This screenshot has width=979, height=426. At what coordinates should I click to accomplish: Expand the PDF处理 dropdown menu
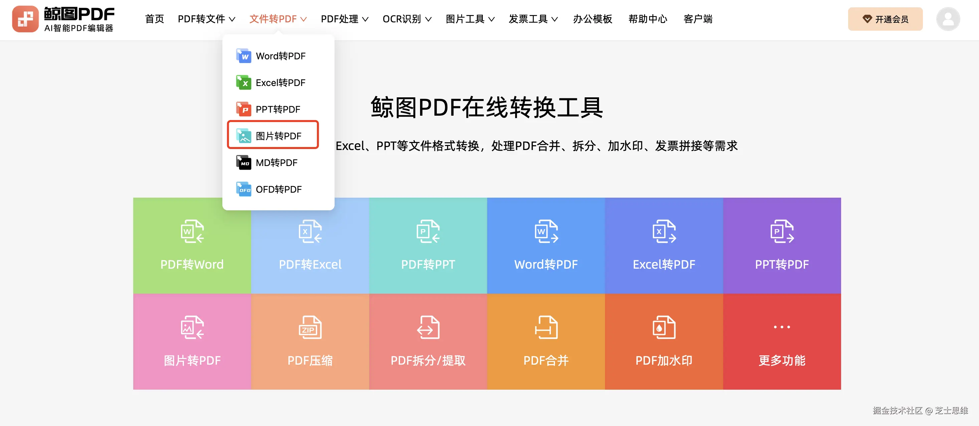click(x=344, y=19)
